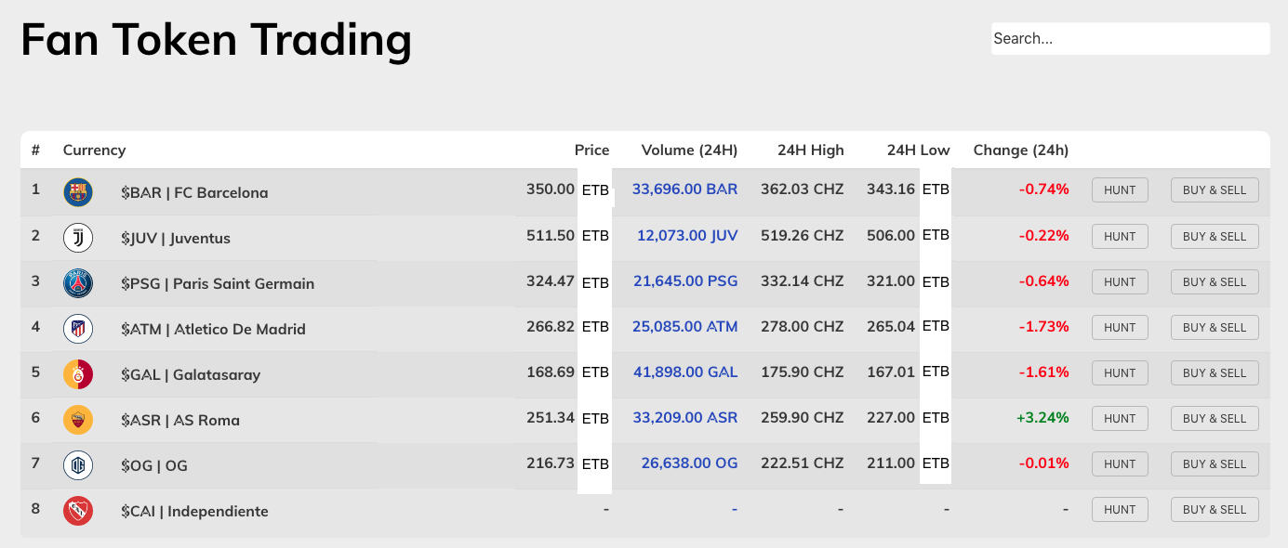
Task: Click the Change (24h) column header
Action: [x=1021, y=150]
